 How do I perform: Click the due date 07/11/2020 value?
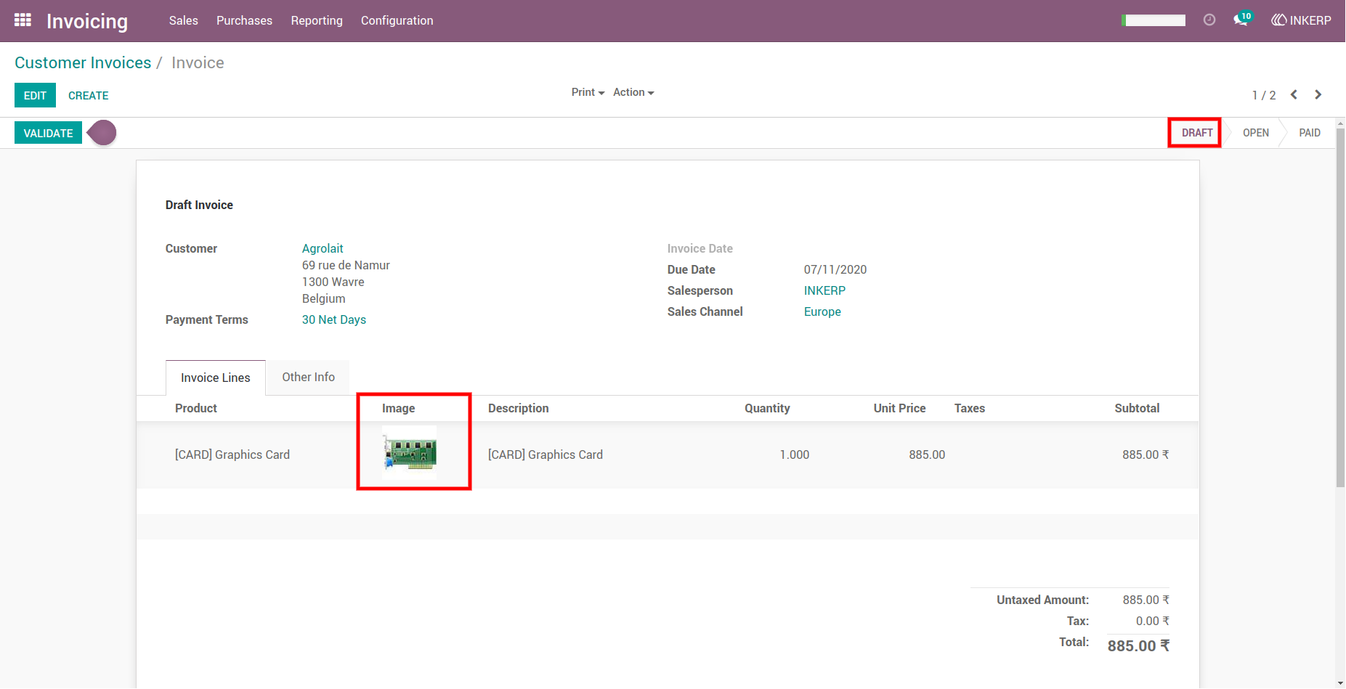coord(835,269)
